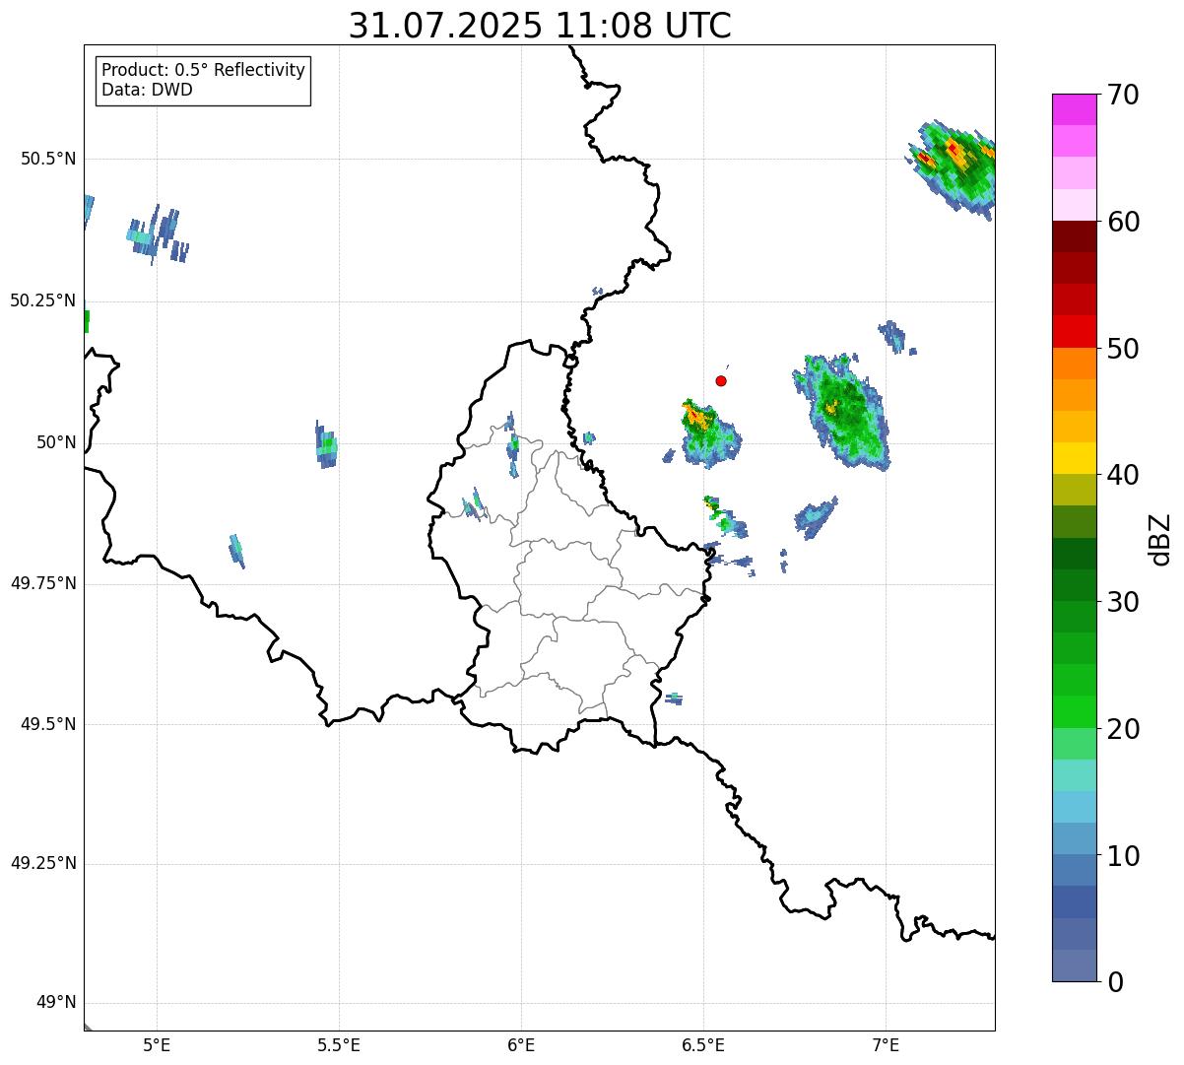The height and width of the screenshot is (1065, 1184).
Task: Click the '50.25°N' latitude label
Action: point(42,300)
